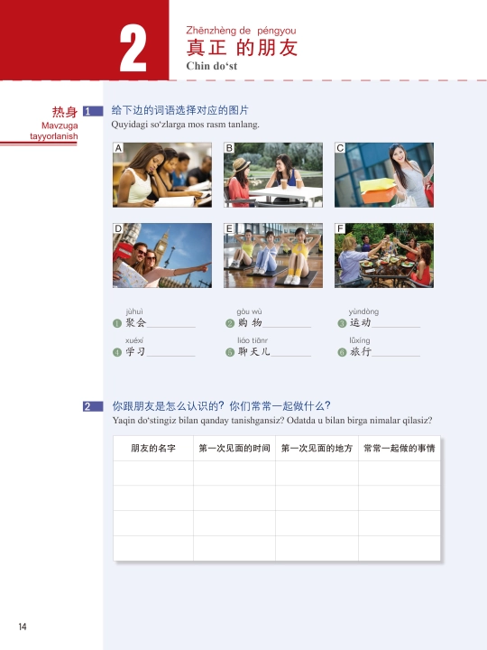The image size is (487, 650).
Task: Click first empty cell under 朋友的名字
Action: tap(153, 473)
